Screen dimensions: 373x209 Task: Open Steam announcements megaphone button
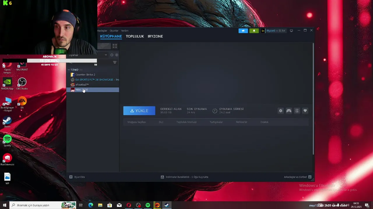click(x=243, y=31)
